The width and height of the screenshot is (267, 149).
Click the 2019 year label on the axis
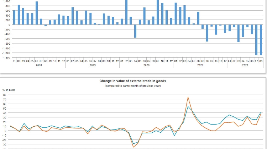93,65
